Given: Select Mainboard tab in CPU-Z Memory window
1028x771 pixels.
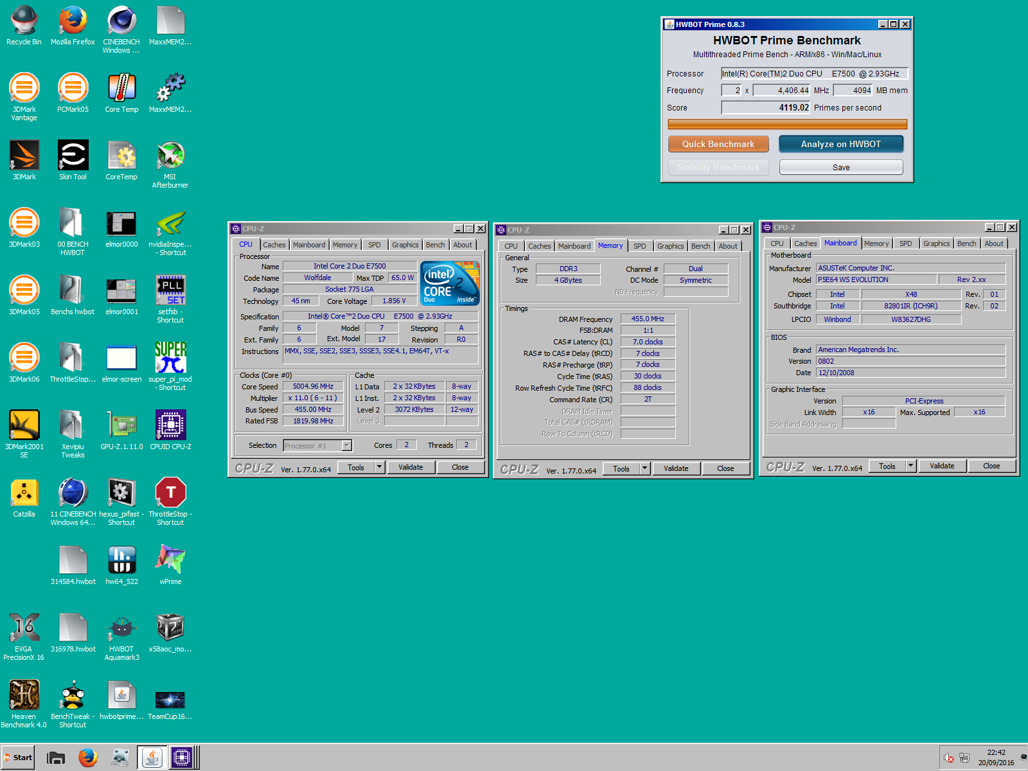Looking at the screenshot, I should (574, 246).
